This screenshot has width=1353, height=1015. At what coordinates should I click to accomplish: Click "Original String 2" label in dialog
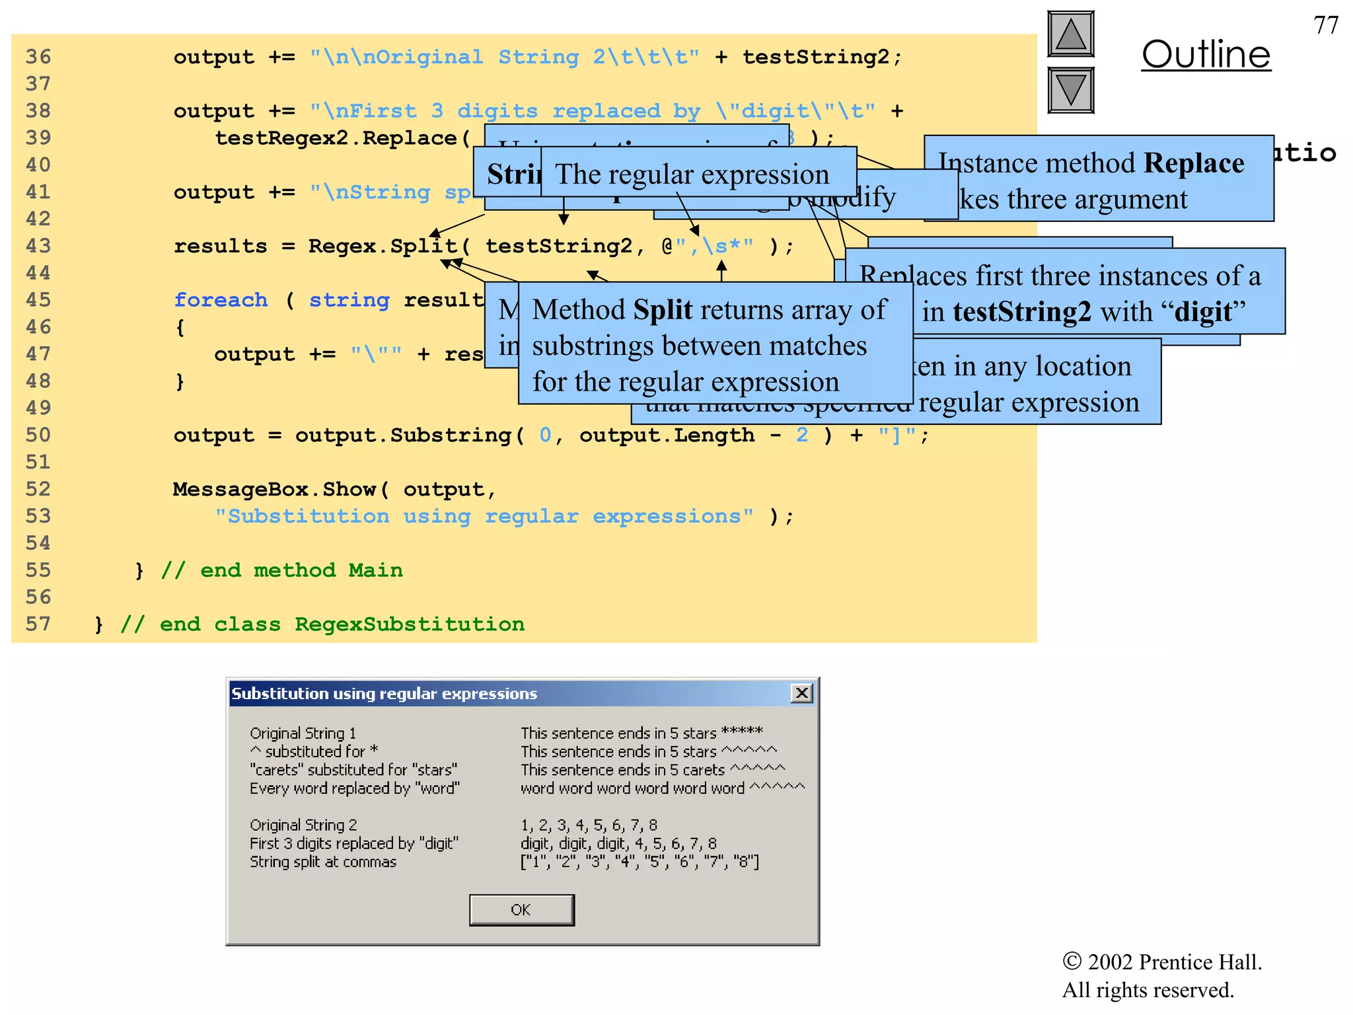[x=303, y=825]
